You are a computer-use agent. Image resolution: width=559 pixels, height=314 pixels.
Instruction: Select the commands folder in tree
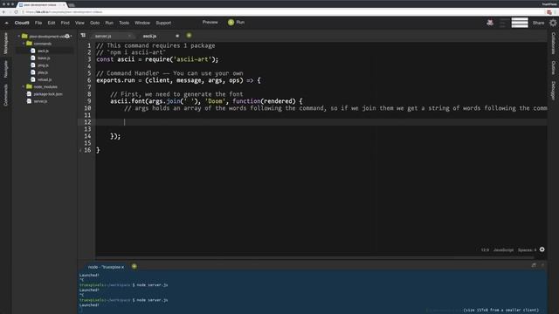(43, 44)
